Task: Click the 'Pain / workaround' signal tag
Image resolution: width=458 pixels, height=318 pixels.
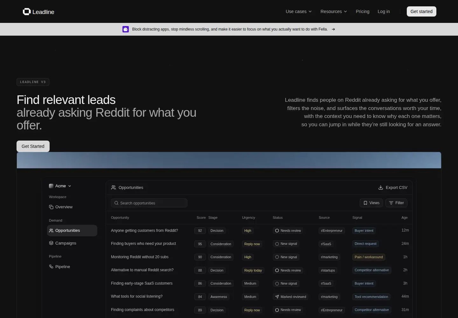Action: (369, 257)
